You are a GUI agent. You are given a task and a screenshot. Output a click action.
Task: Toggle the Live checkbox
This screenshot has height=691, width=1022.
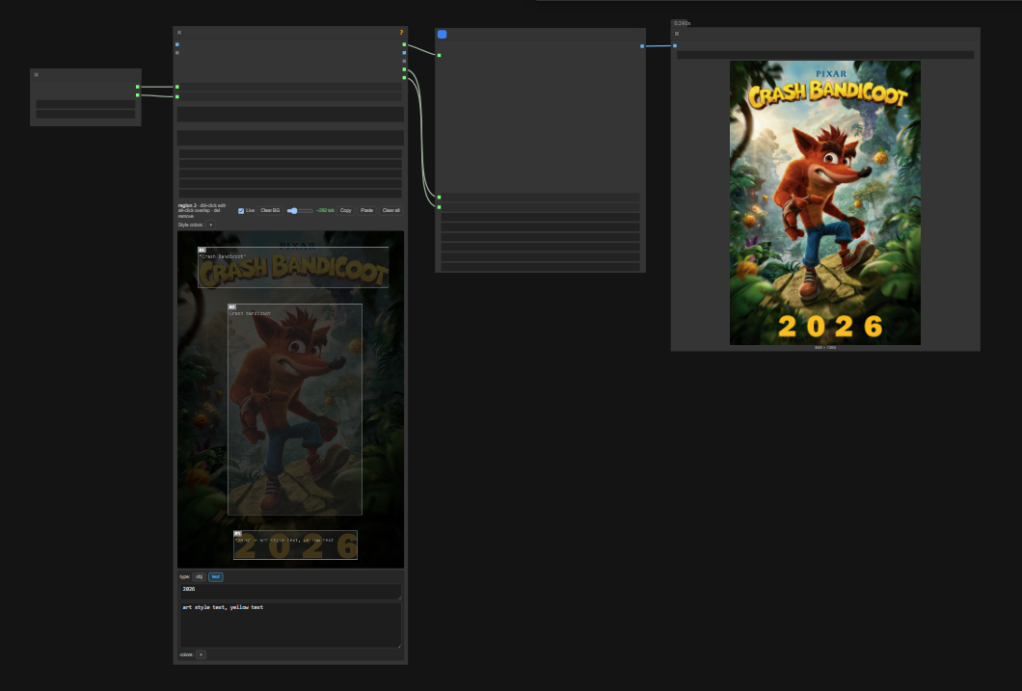[241, 211]
